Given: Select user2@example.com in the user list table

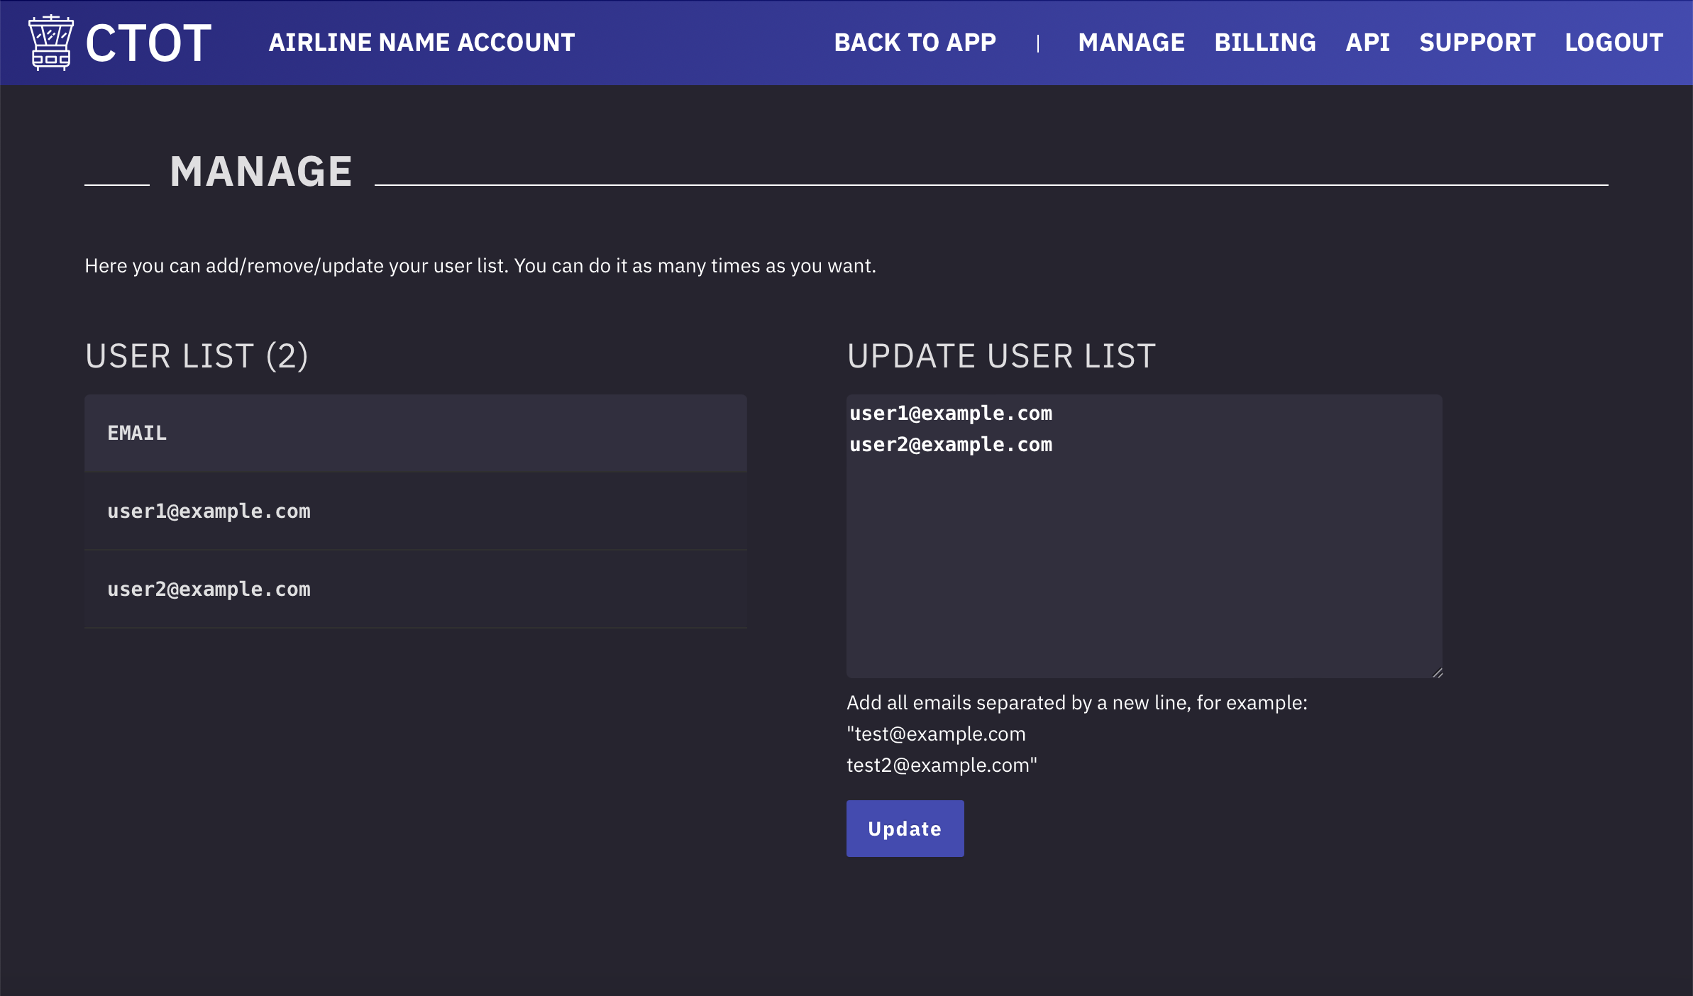Looking at the screenshot, I should (x=209, y=589).
